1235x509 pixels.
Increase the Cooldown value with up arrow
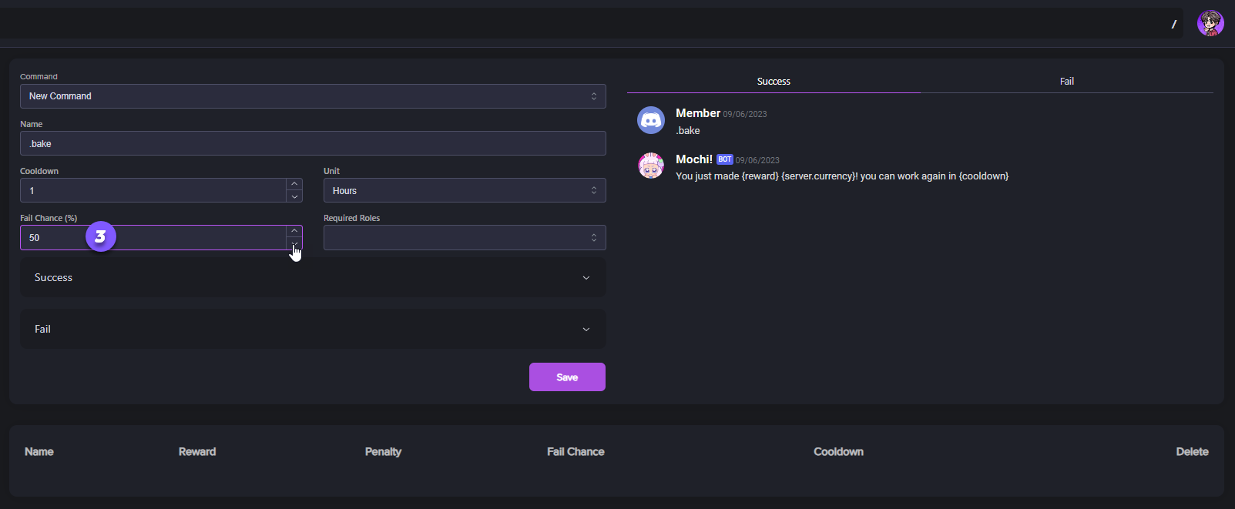[x=294, y=184]
